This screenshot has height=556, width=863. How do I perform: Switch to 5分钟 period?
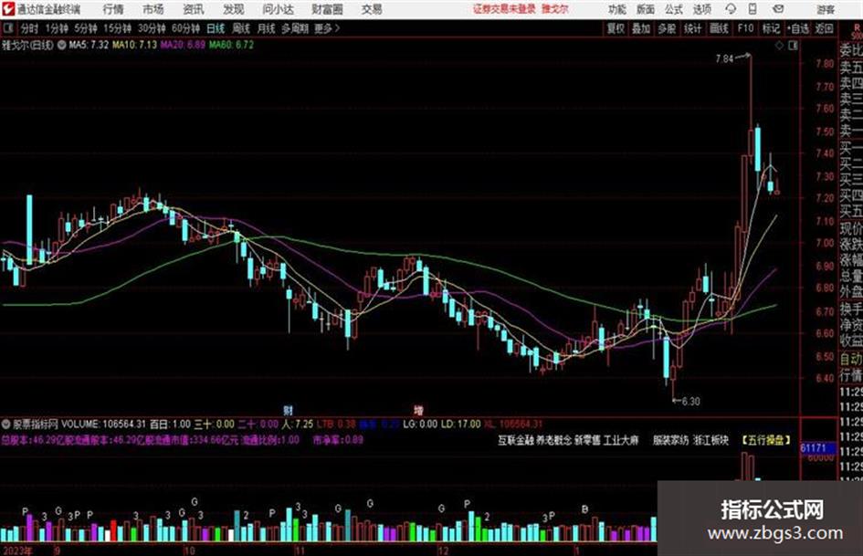pos(85,28)
